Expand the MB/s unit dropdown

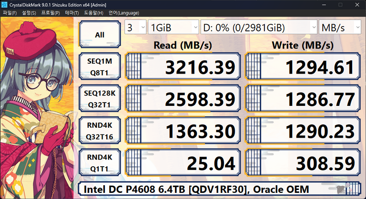[x=340, y=27]
